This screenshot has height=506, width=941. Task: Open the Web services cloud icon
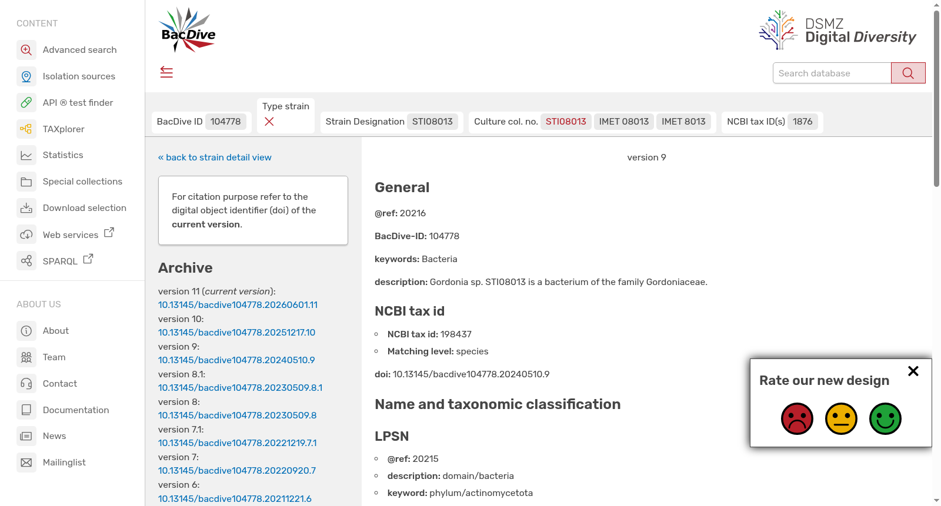[x=26, y=235]
